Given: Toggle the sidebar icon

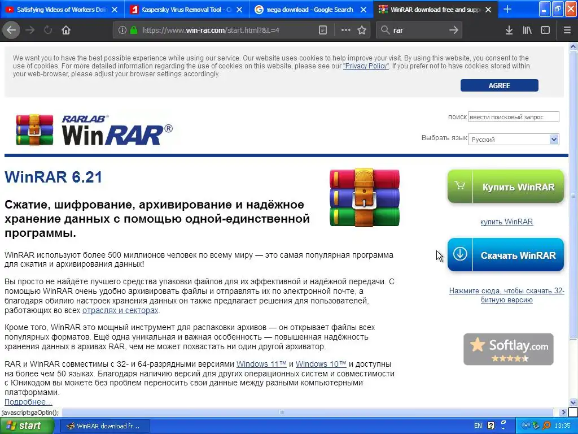Looking at the screenshot, I should [545, 31].
